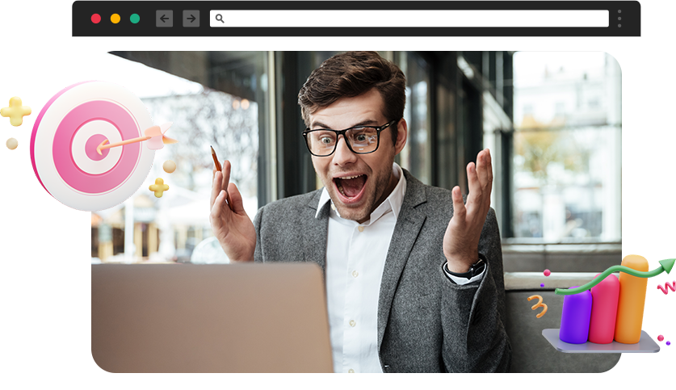Select the pink bar in the chart graphic
This screenshot has width=676, height=390.
click(x=604, y=310)
